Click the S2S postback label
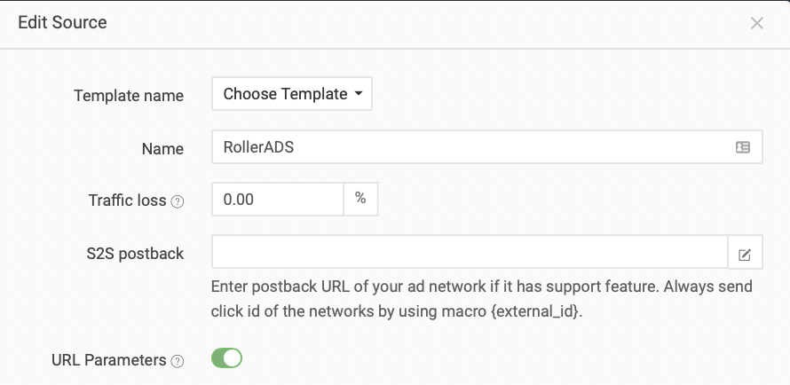Image resolution: width=790 pixels, height=385 pixels. (x=135, y=254)
